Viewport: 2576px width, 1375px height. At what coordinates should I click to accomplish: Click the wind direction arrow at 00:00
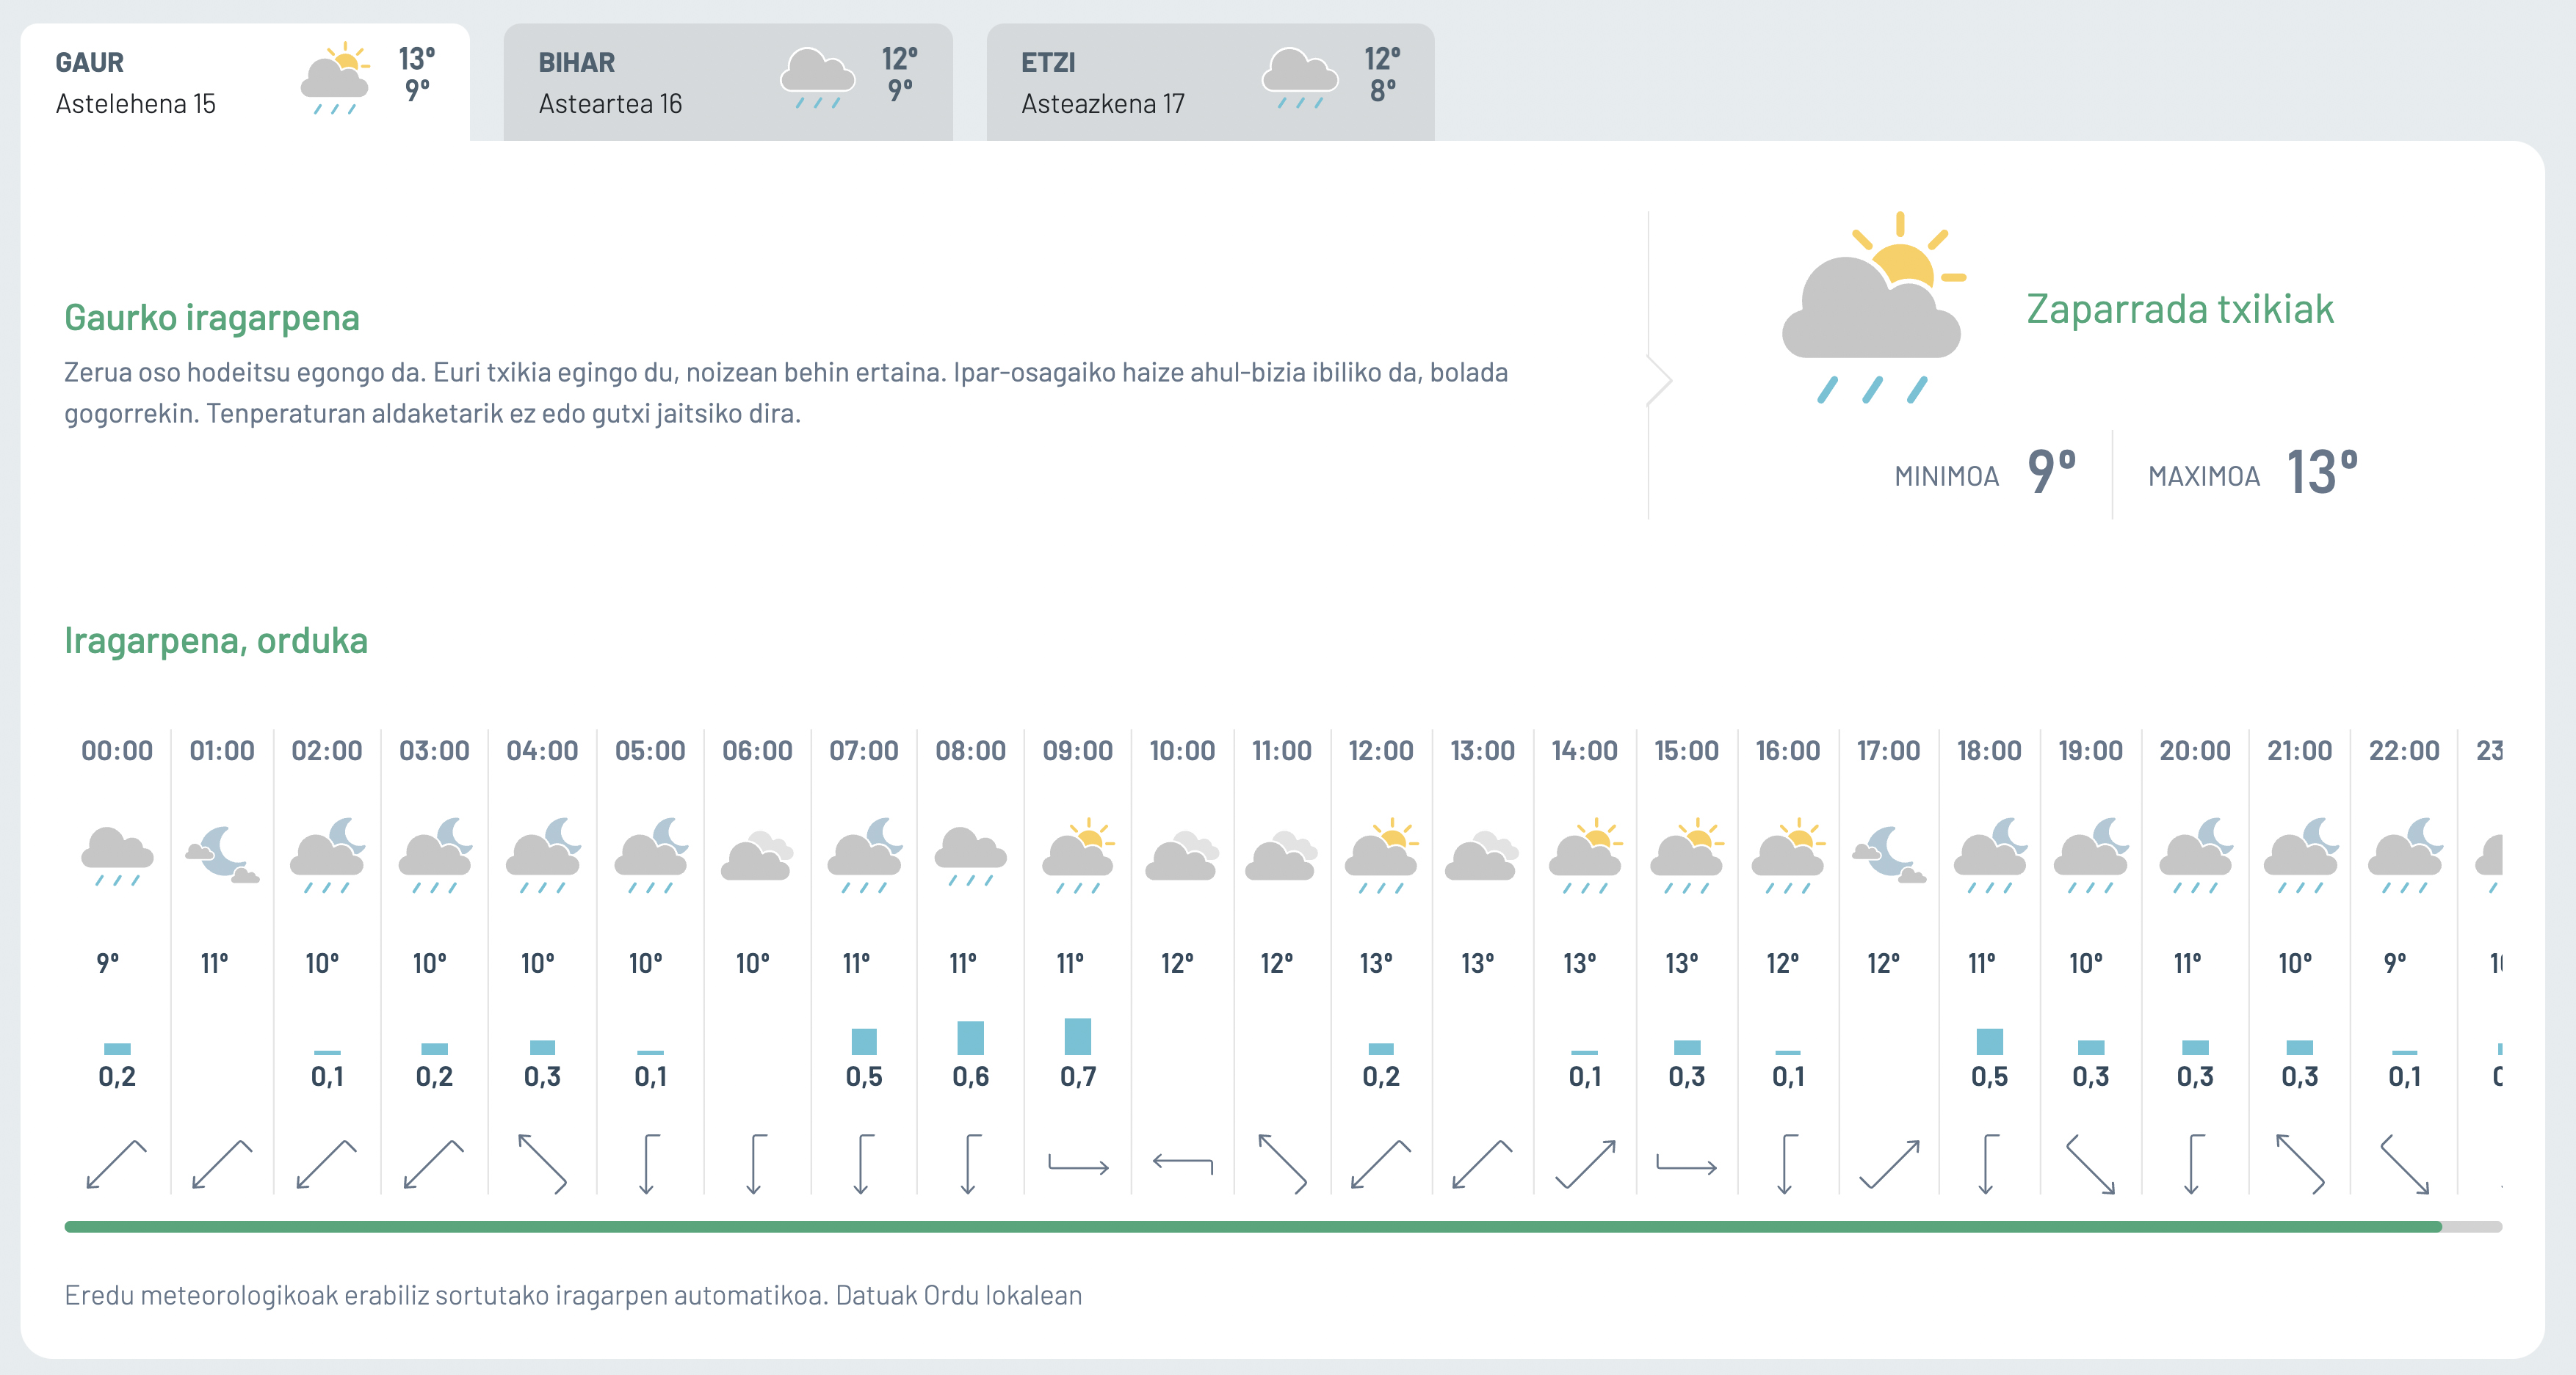(x=117, y=1164)
